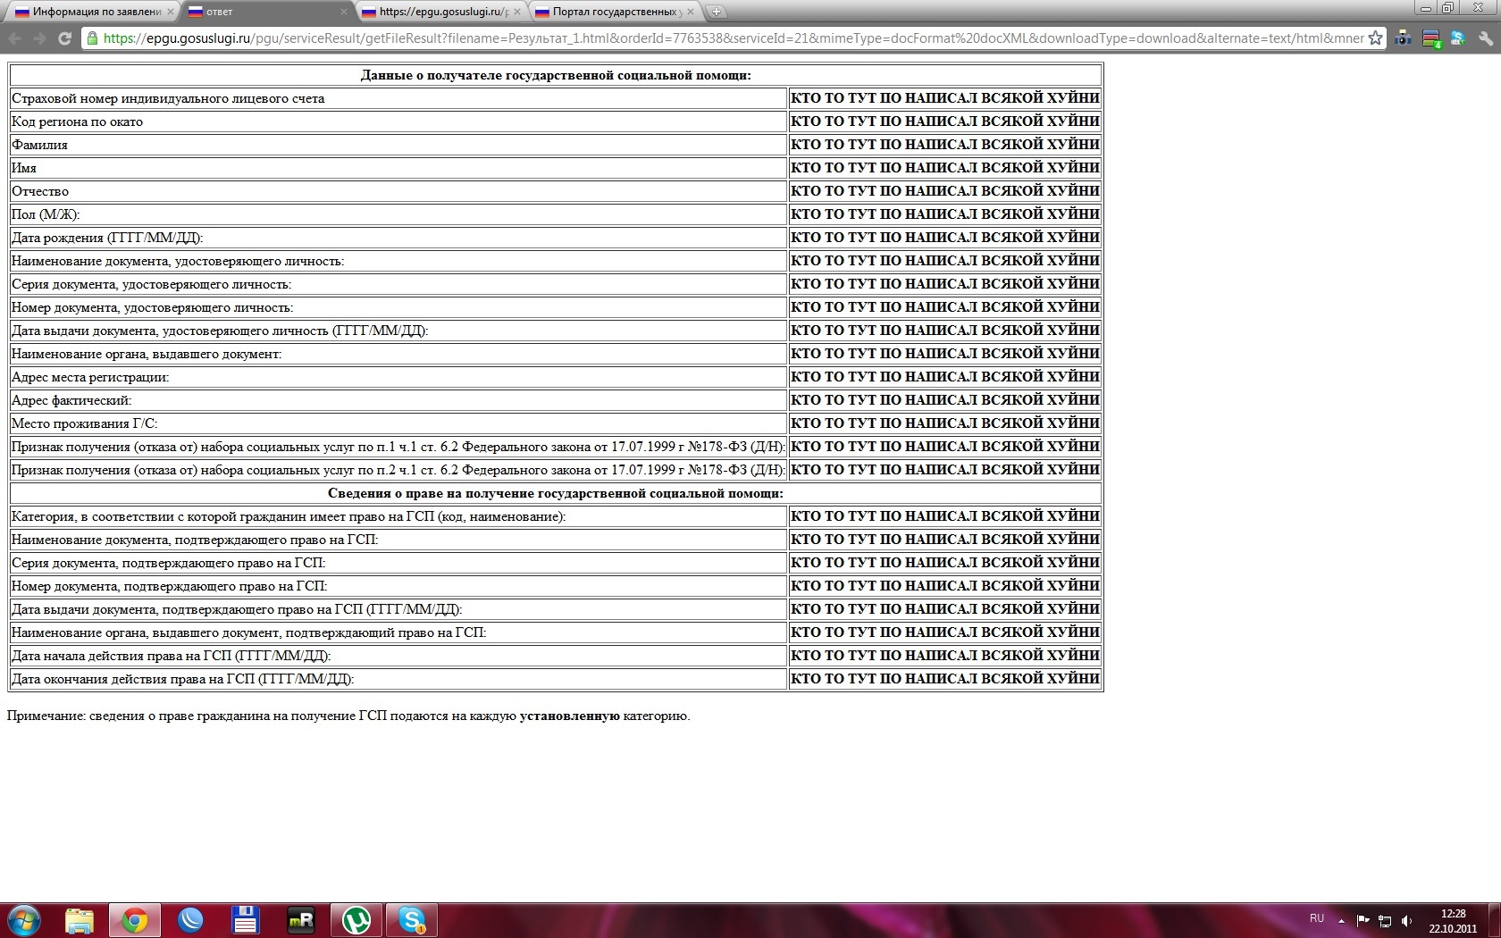Switch to the 'ответ' tab

point(266,12)
